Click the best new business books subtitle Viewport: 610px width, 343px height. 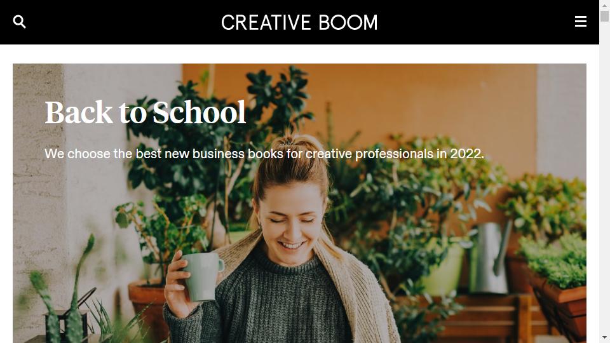click(x=264, y=154)
